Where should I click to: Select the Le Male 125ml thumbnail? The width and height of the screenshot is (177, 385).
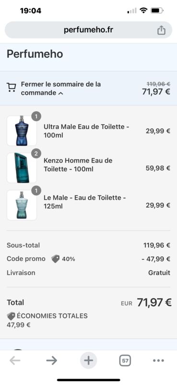pyautogui.click(x=22, y=205)
